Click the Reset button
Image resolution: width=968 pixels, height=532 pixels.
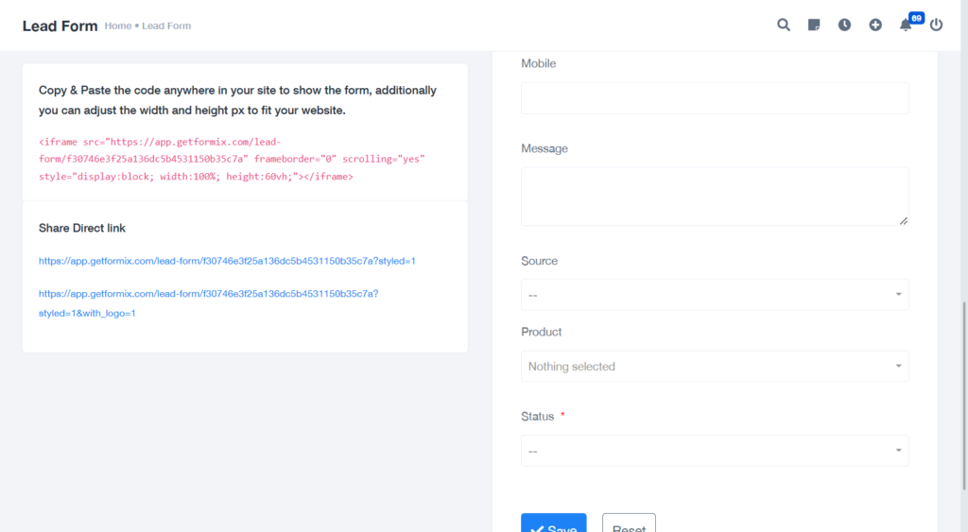point(629,523)
